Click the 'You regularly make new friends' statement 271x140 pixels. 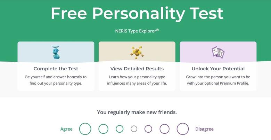point(137,112)
